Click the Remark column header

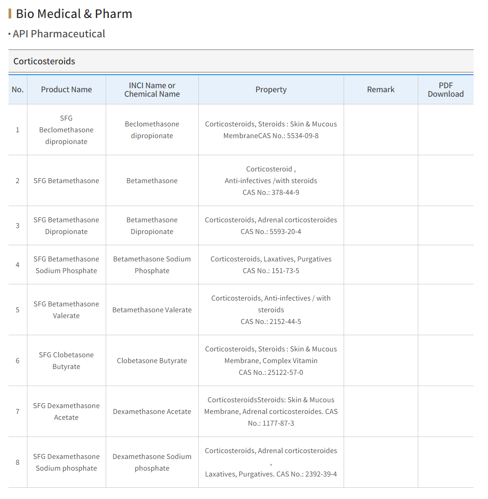pos(381,90)
